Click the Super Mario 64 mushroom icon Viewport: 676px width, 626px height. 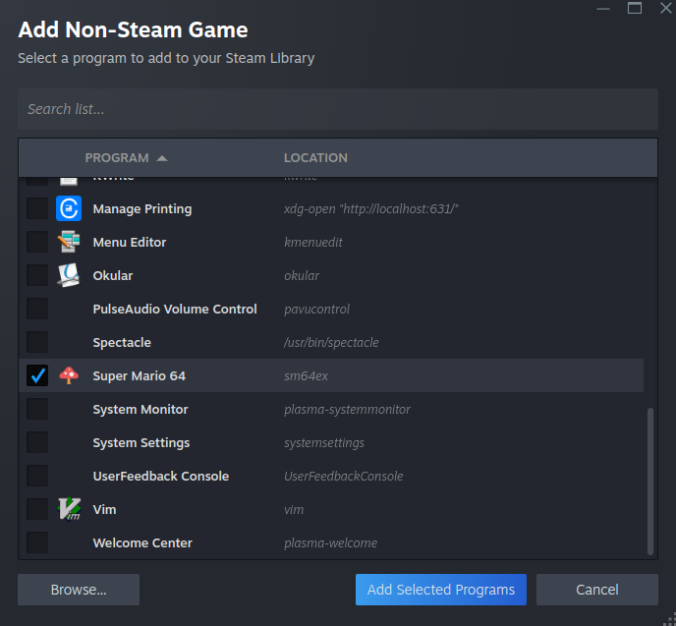tap(69, 375)
